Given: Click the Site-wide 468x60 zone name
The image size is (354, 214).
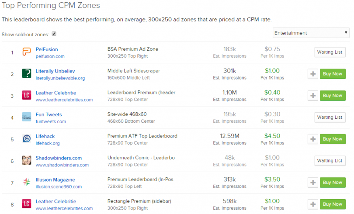Looking at the screenshot, I should 127,114.
